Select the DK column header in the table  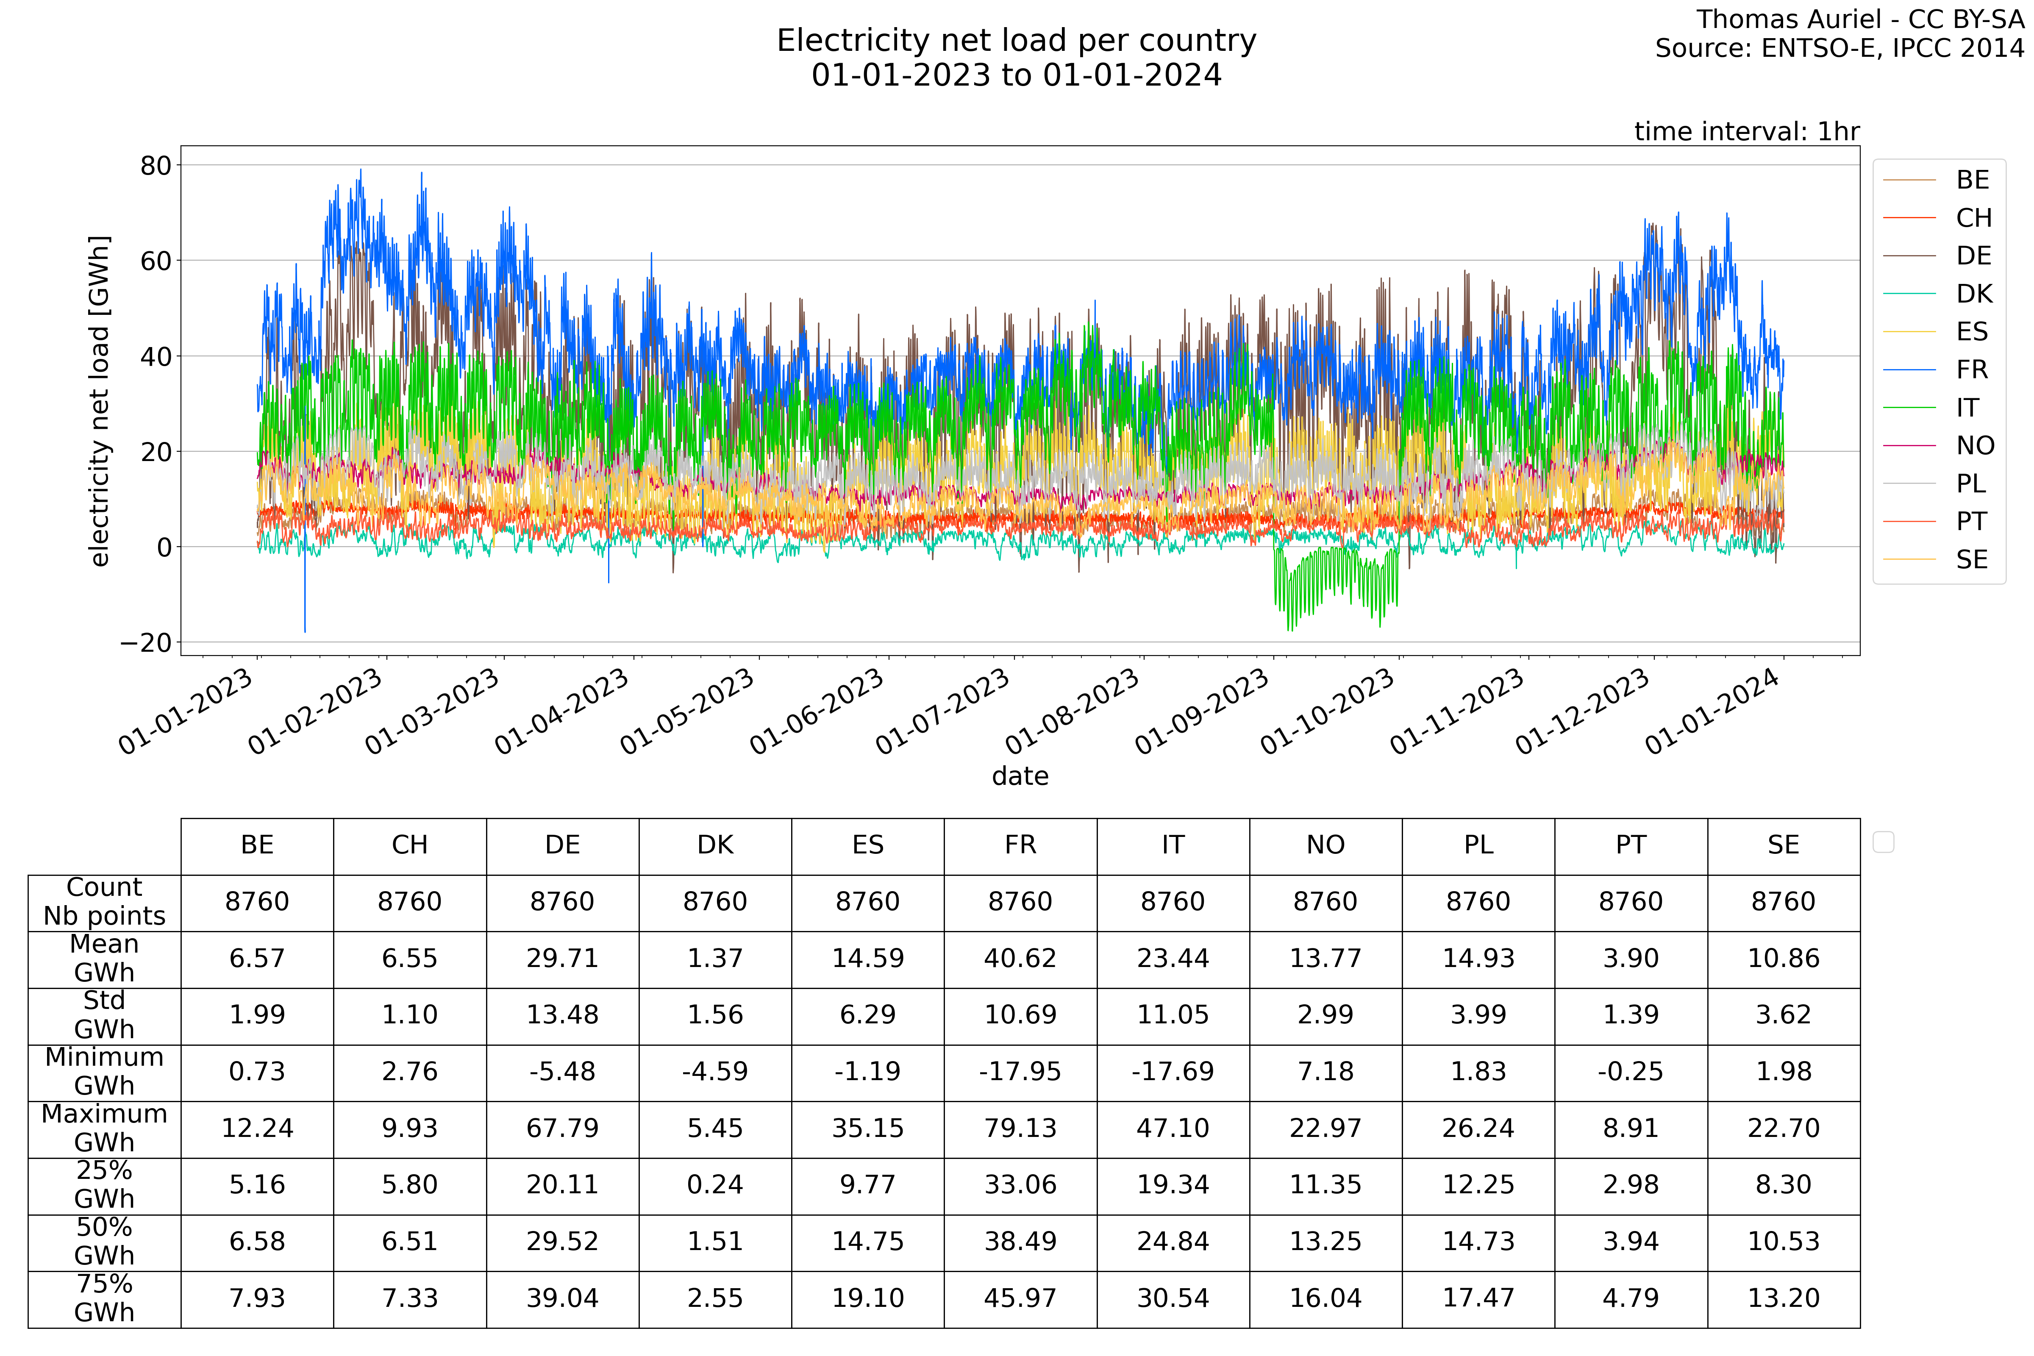click(x=715, y=846)
